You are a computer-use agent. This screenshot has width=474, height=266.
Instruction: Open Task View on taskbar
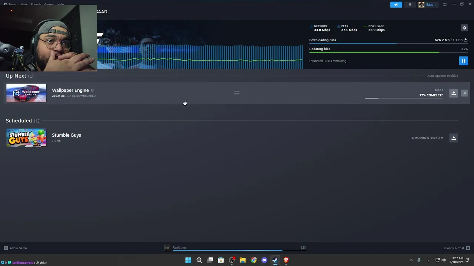pos(210,260)
